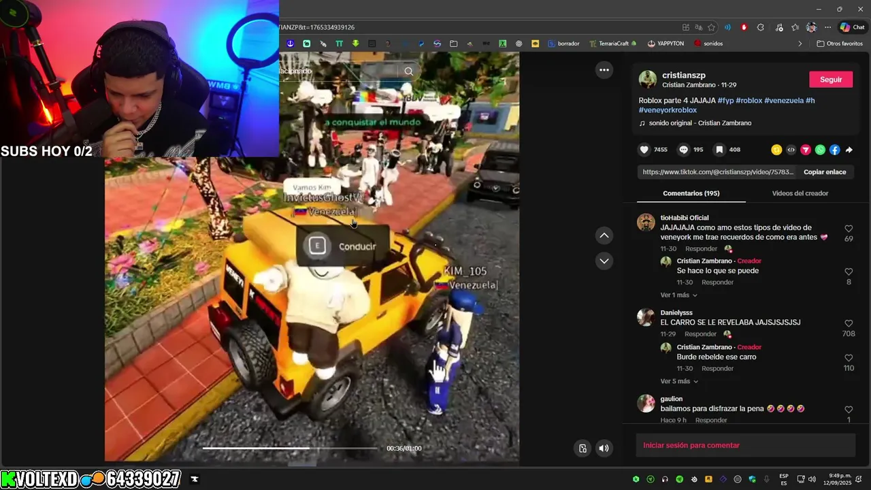Open headset tray icon in taskbar
Image resolution: width=871 pixels, height=490 pixels.
[665, 479]
